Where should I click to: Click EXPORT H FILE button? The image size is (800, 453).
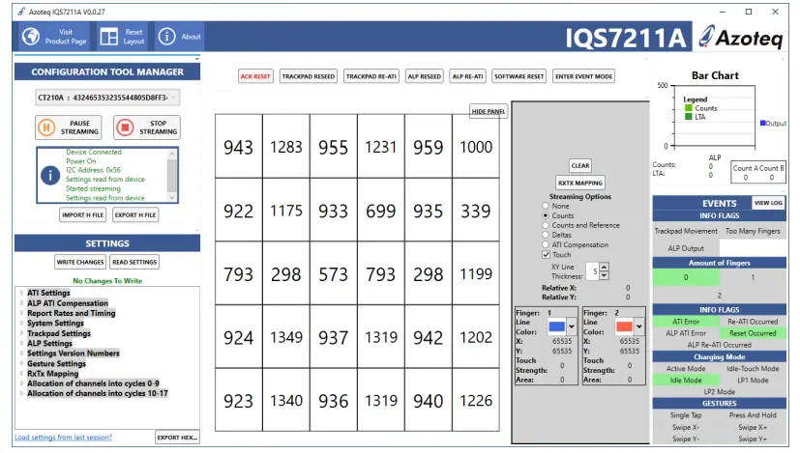tap(135, 215)
